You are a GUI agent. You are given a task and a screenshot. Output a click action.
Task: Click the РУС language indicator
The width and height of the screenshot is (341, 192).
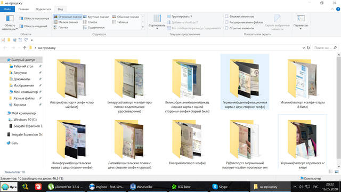(315, 187)
